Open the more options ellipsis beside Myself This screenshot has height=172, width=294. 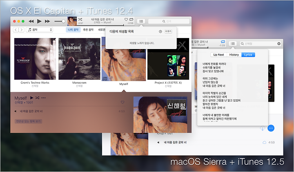click(x=44, y=98)
